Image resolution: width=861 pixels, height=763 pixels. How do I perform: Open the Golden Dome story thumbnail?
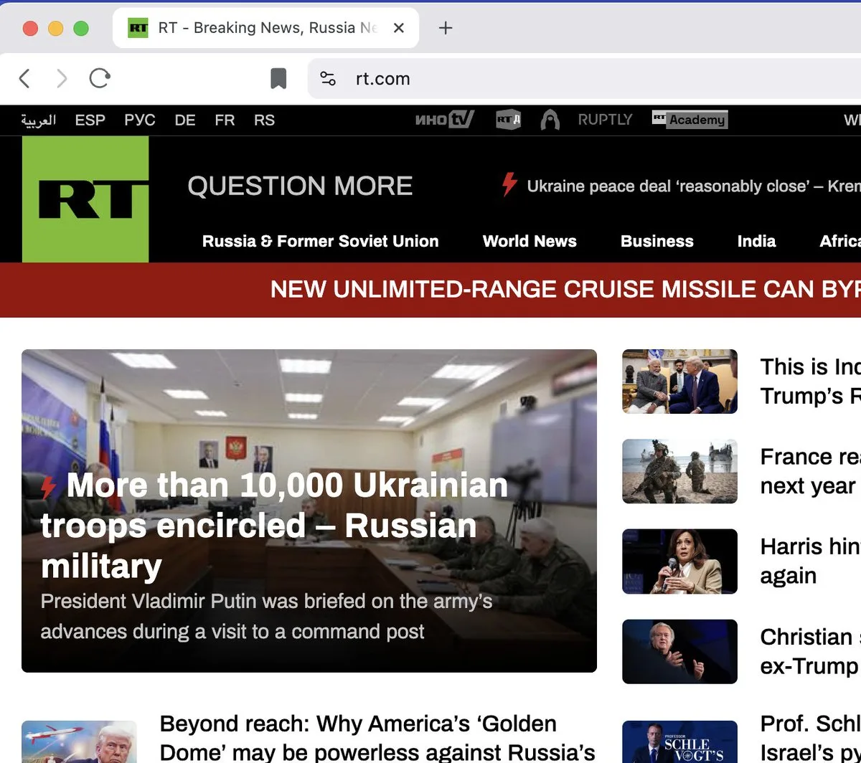click(x=79, y=741)
